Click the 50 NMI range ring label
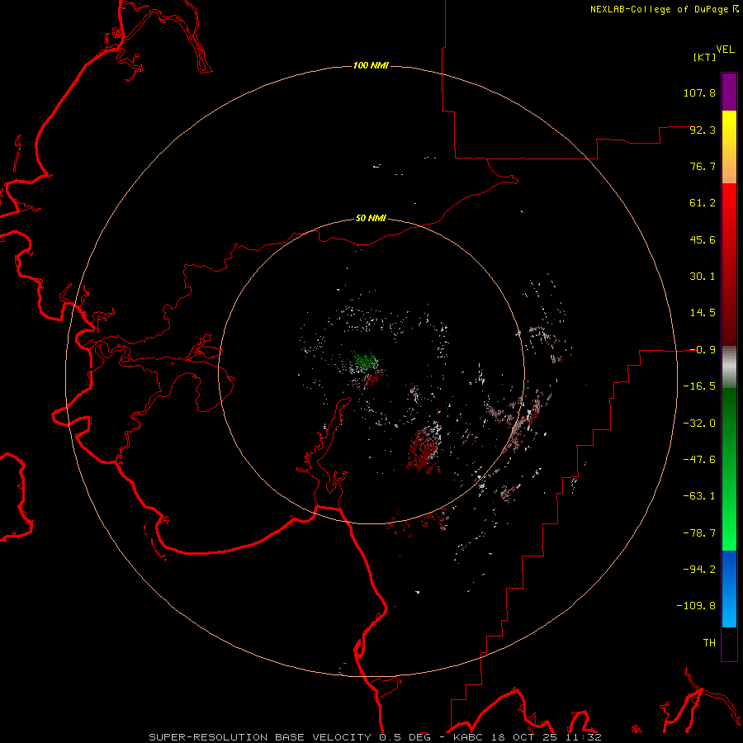The image size is (743, 743). [x=371, y=218]
